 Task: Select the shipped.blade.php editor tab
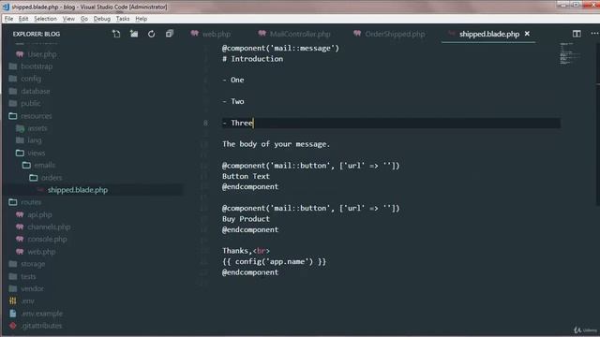[489, 34]
